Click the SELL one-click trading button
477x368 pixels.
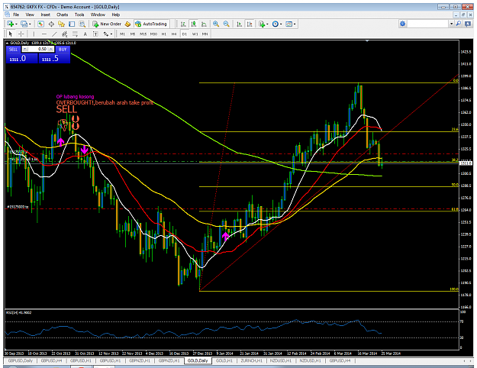[14, 49]
